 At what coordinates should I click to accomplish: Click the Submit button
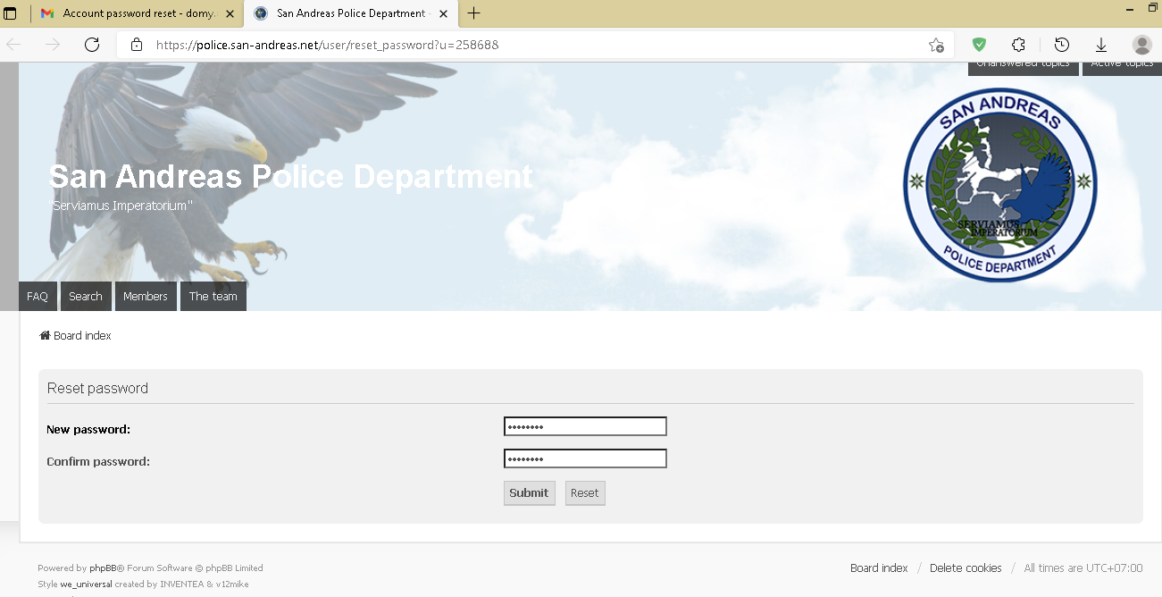(x=529, y=493)
